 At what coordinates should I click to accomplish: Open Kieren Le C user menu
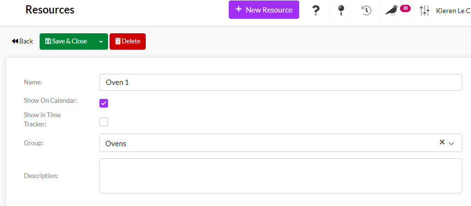coord(453,11)
